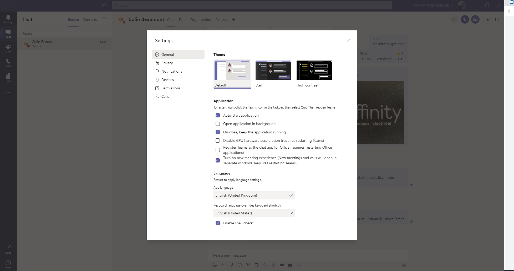Open Files in the left app bar

click(8, 78)
